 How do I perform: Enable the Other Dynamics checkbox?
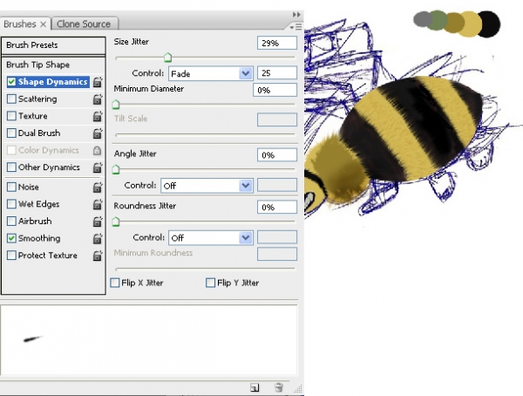tap(11, 167)
